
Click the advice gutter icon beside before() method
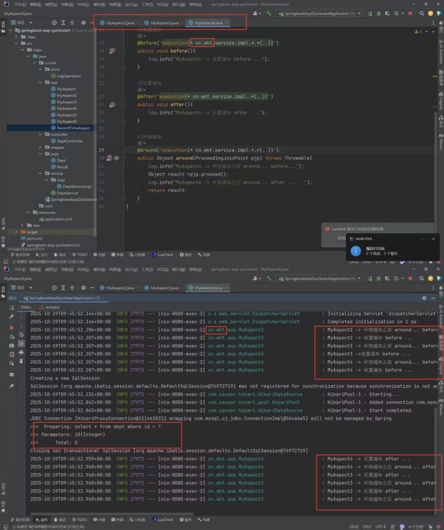coord(112,51)
